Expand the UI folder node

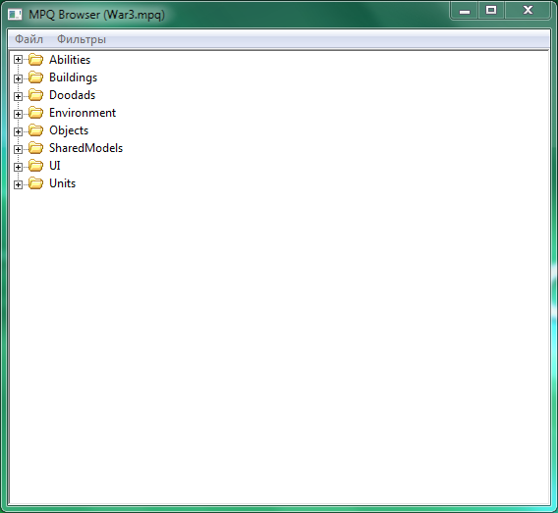click(18, 167)
